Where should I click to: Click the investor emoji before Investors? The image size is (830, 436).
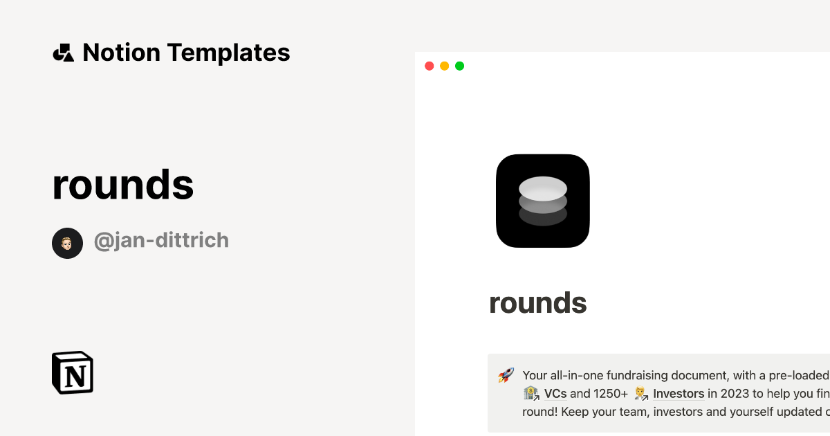640,393
